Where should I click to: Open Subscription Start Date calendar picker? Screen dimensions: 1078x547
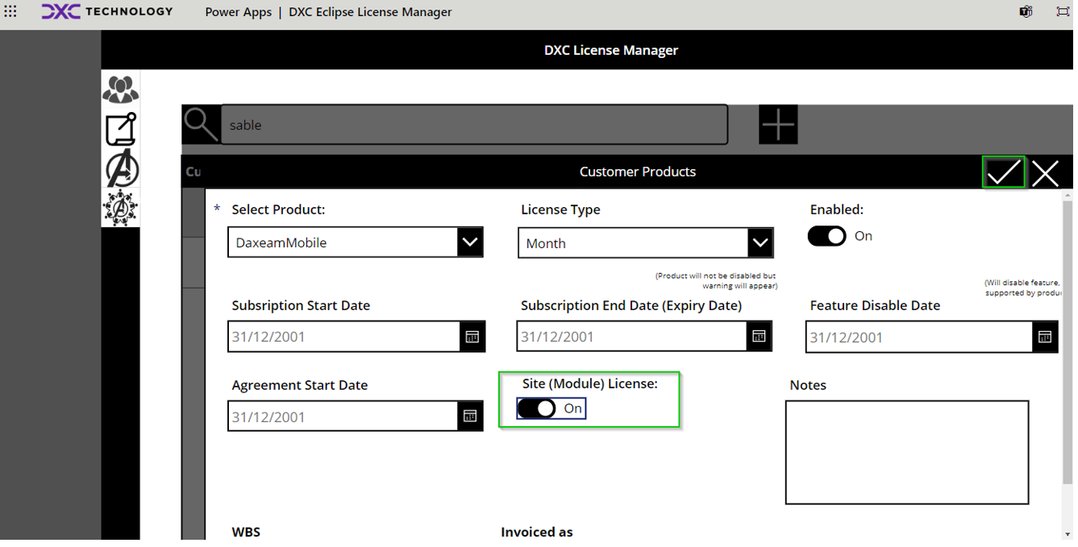[472, 337]
